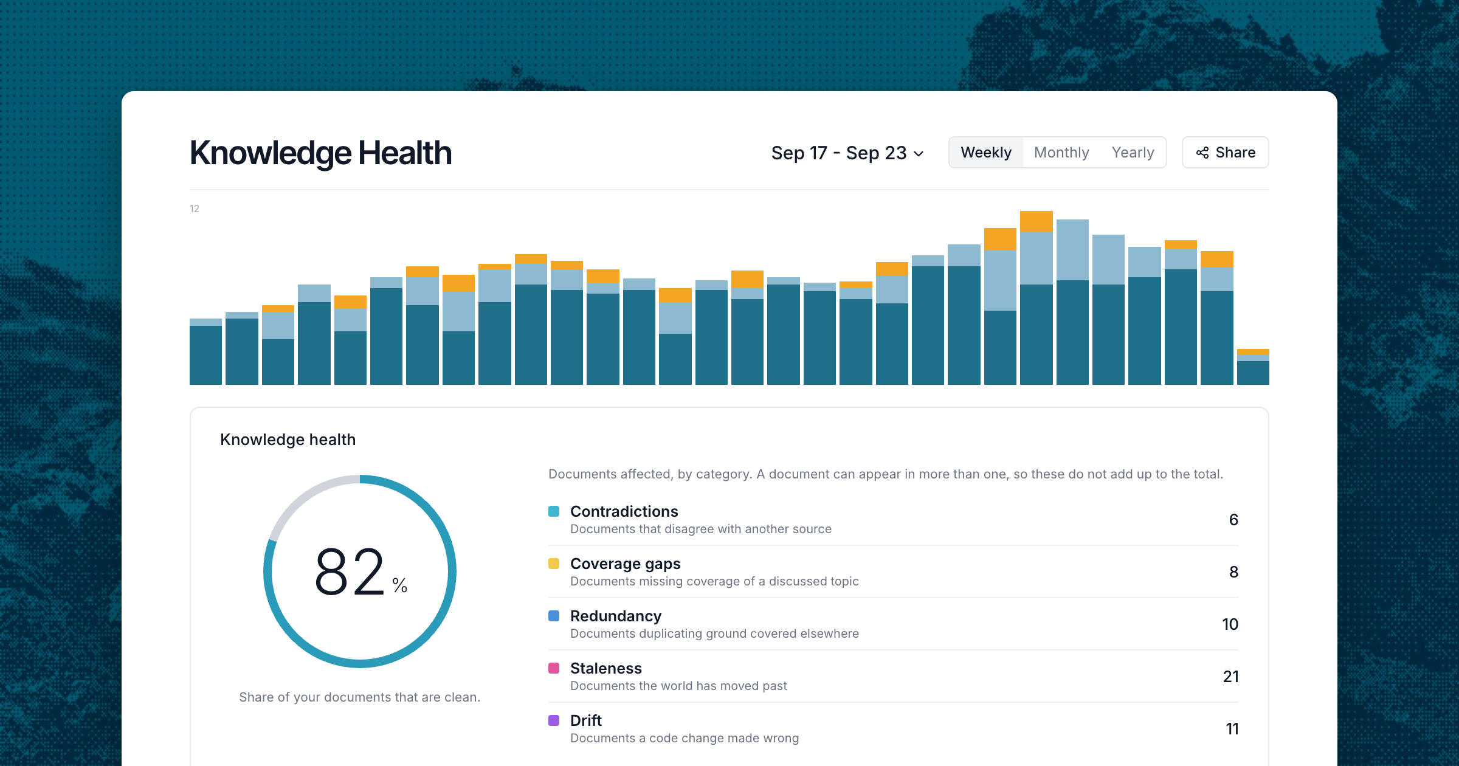The width and height of the screenshot is (1459, 766).
Task: Click the Redundancy blue swatch
Action: point(554,616)
